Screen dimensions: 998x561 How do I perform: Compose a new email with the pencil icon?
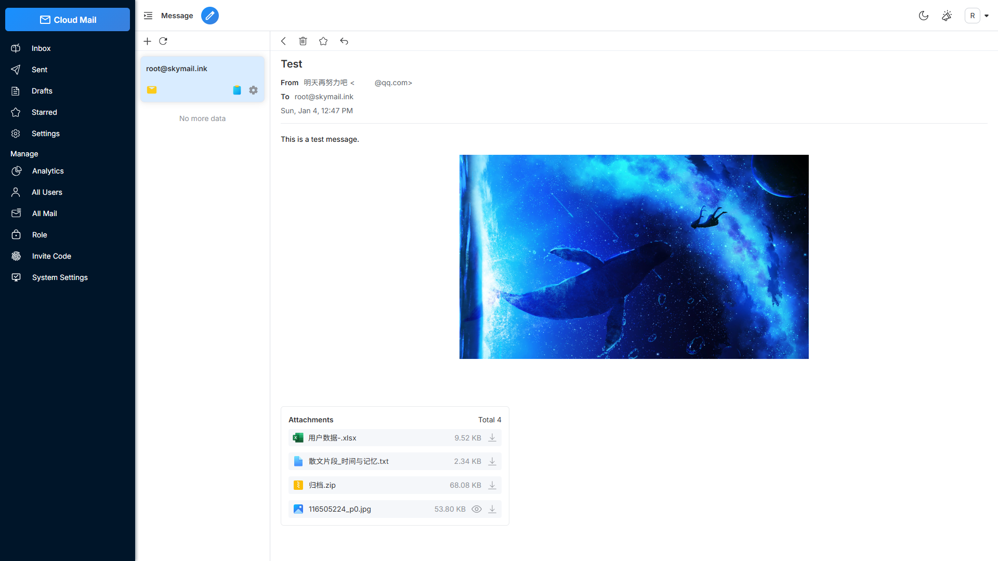point(210,16)
